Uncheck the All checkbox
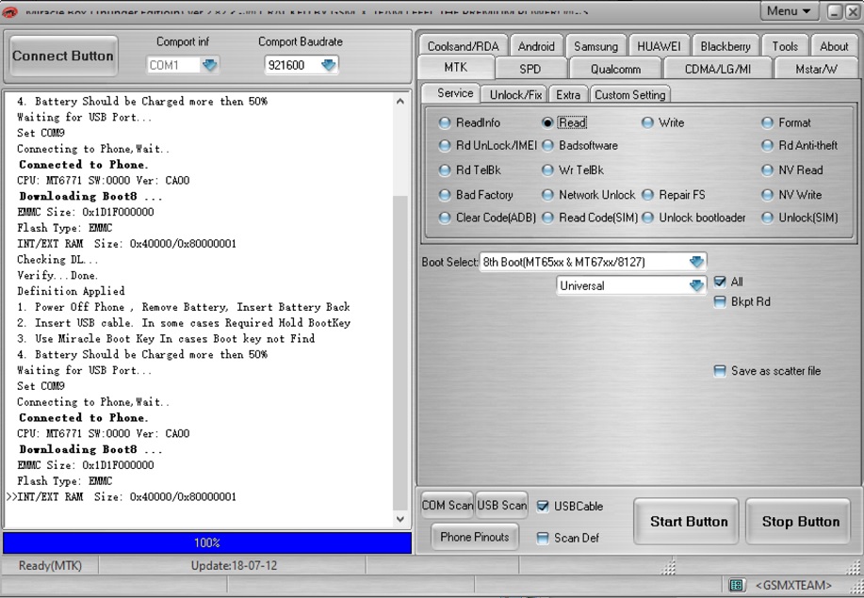 pyautogui.click(x=720, y=282)
